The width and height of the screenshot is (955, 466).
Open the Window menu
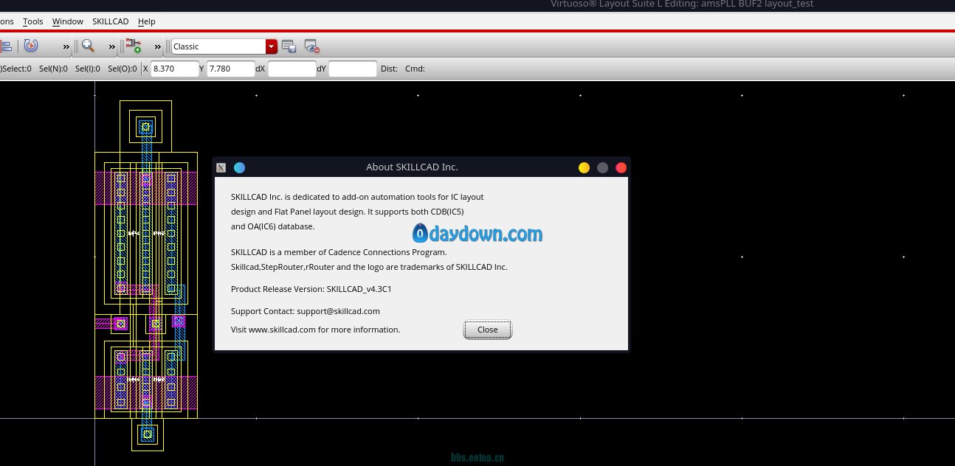coord(67,21)
